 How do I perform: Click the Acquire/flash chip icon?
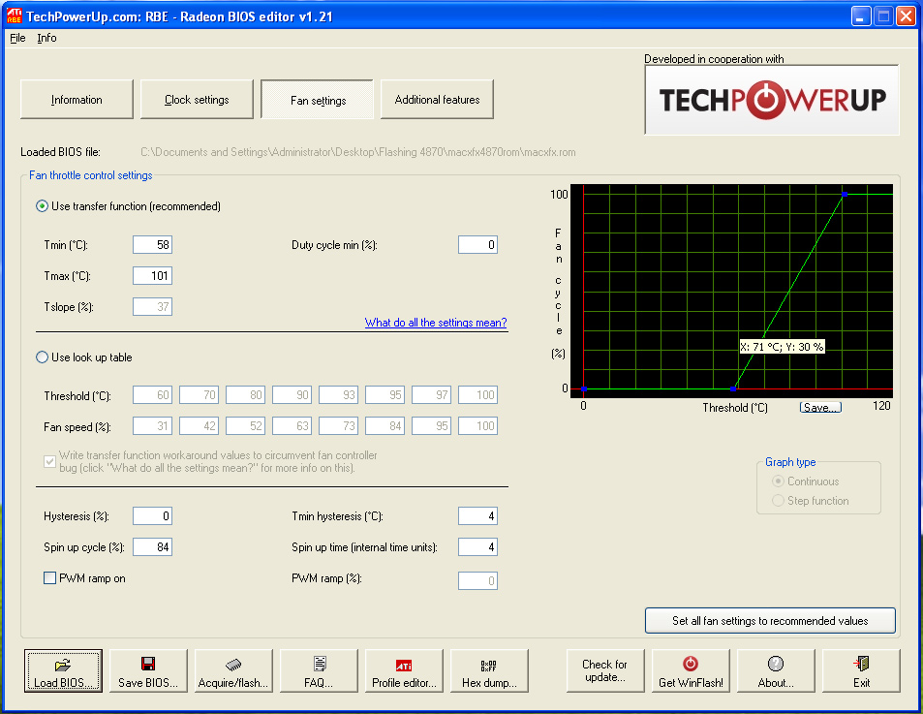pos(233,665)
